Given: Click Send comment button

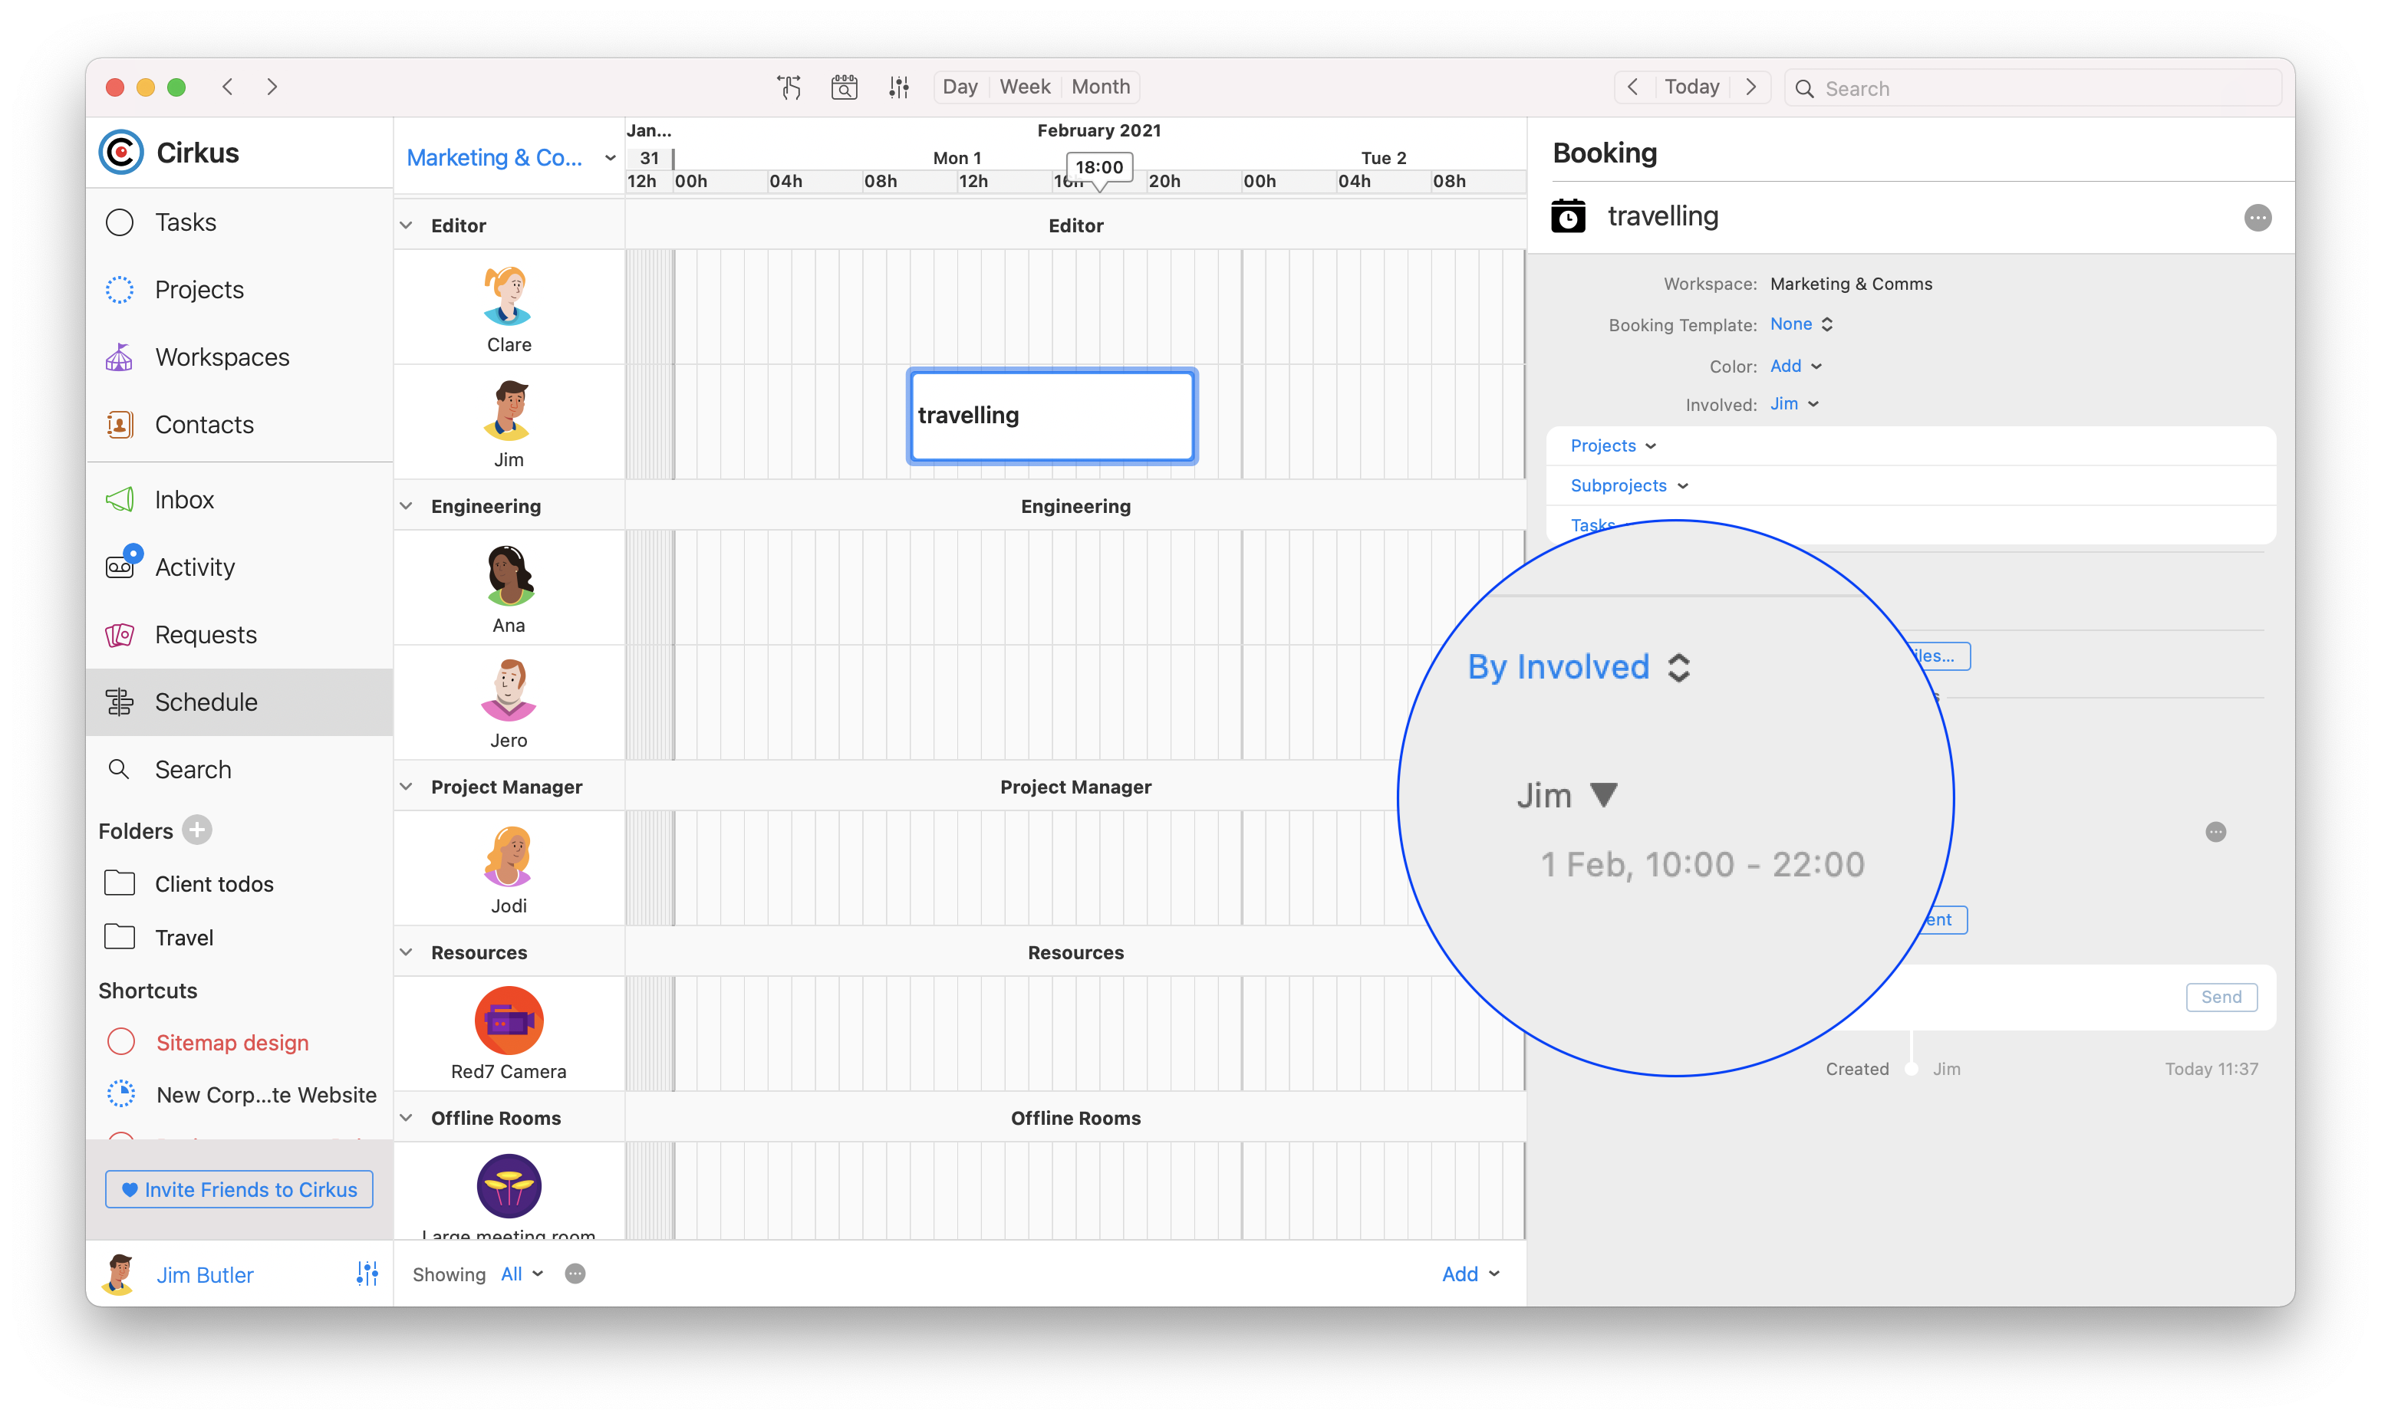Looking at the screenshot, I should 2221,997.
